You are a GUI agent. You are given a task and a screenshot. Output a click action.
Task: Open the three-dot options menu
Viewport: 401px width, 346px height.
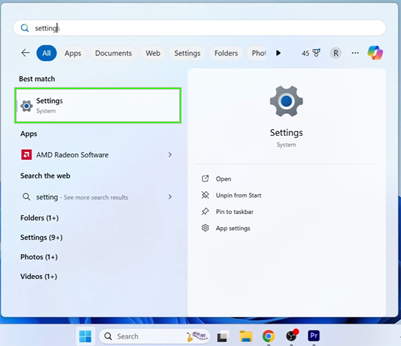tap(355, 53)
